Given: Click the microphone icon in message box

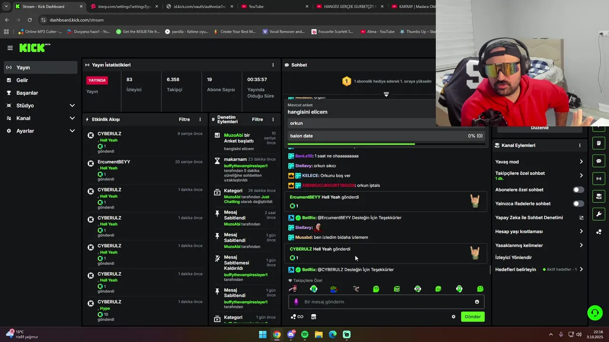Looking at the screenshot, I should click(x=296, y=302).
